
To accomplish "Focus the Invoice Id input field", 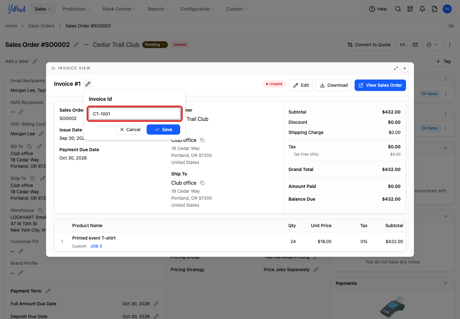I will 134,114.
